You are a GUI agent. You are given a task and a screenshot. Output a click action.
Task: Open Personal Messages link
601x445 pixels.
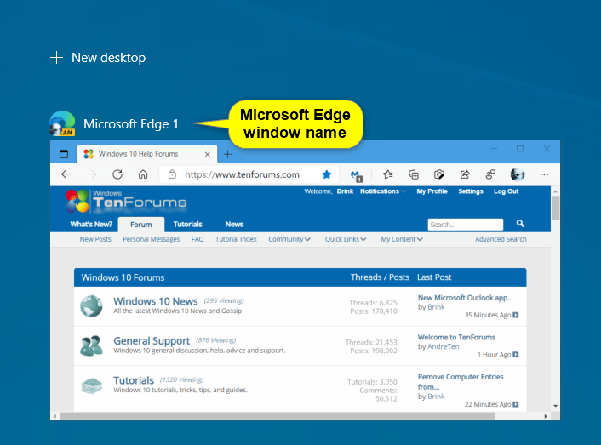[151, 239]
